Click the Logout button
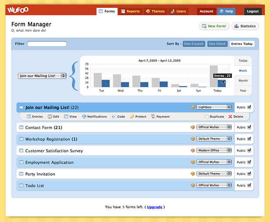 [x=253, y=11]
